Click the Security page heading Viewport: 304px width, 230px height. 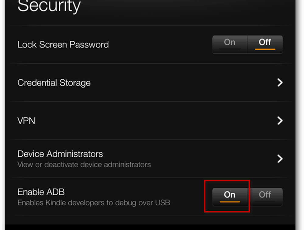pyautogui.click(x=49, y=6)
